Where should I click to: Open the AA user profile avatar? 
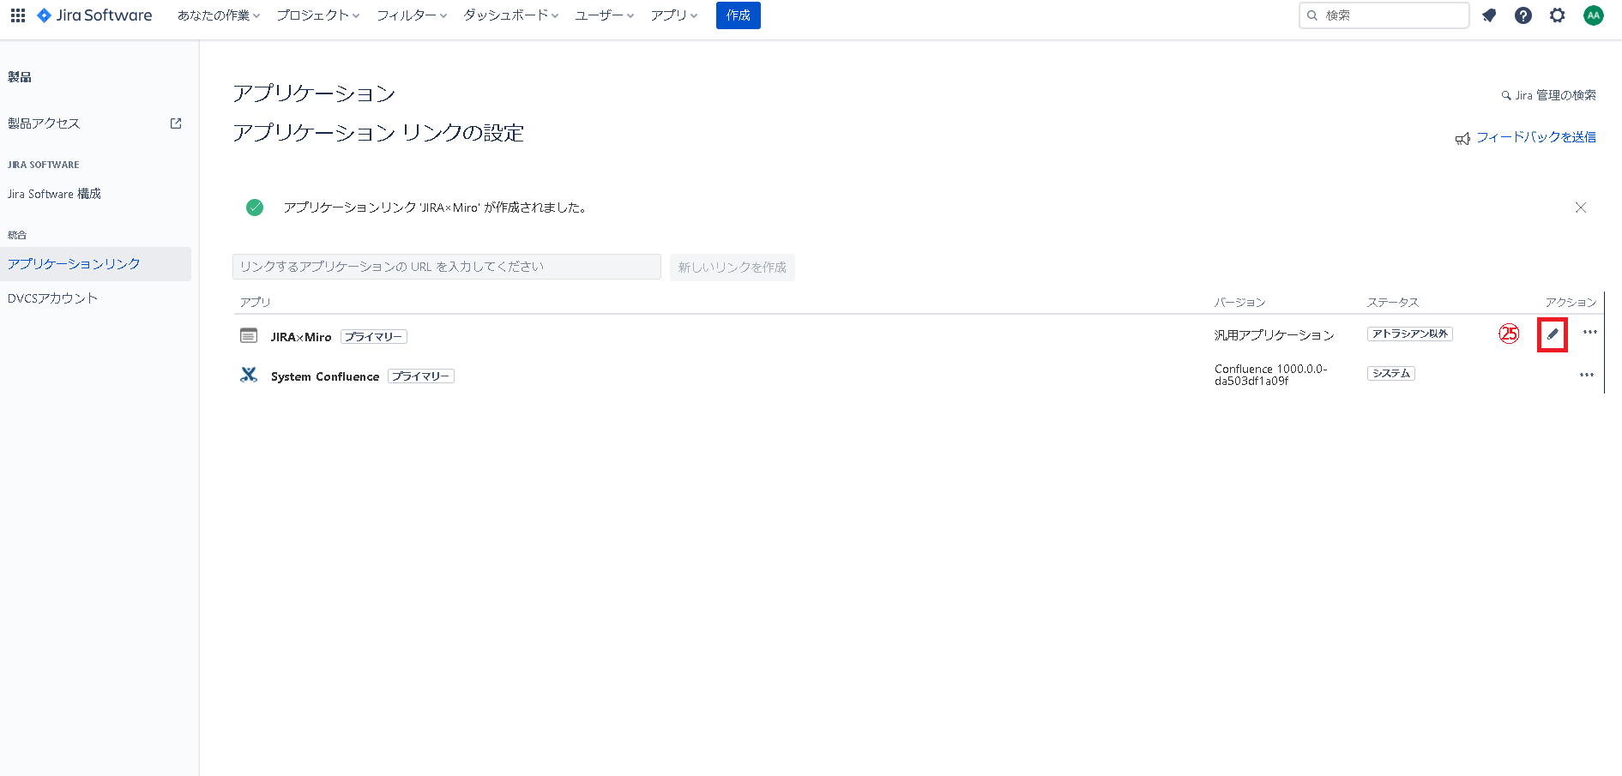click(x=1593, y=15)
